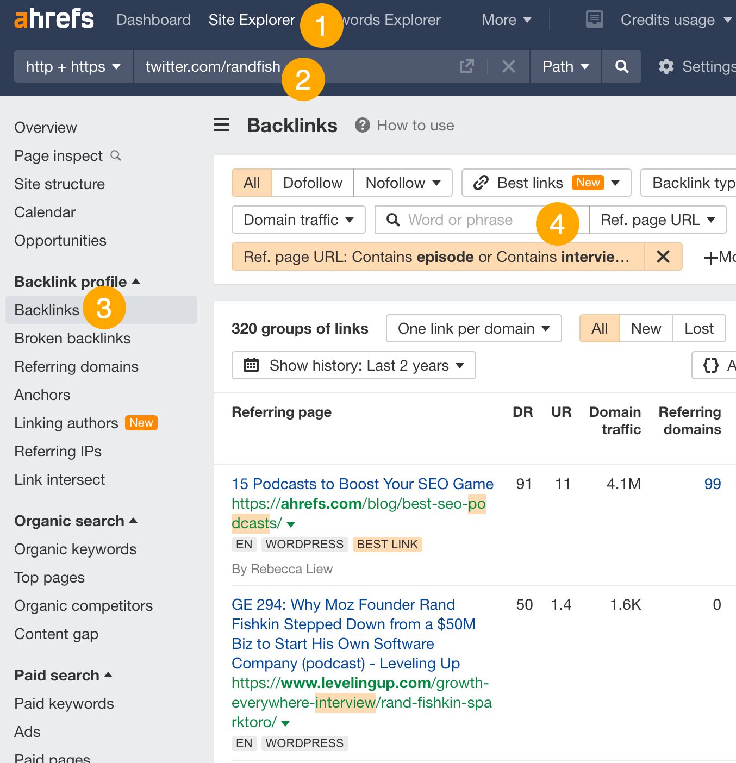Screen dimensions: 736x763
Task: Show only New backlinks
Action: coord(646,328)
